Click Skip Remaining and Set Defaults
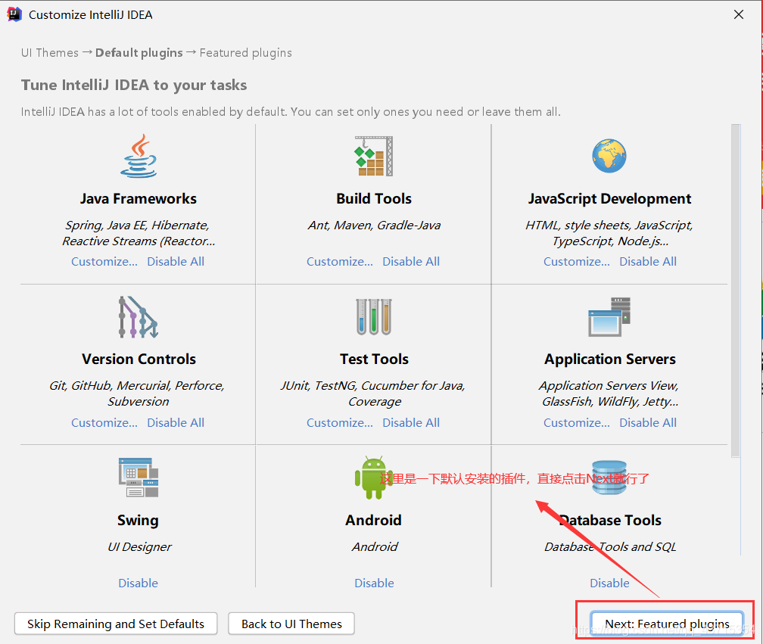The width and height of the screenshot is (763, 644). coord(116,624)
